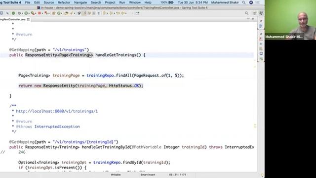Image resolution: width=316 pixels, height=178 pixels.
Task: Click the tip lightbulb in status bar
Action: coord(262,175)
